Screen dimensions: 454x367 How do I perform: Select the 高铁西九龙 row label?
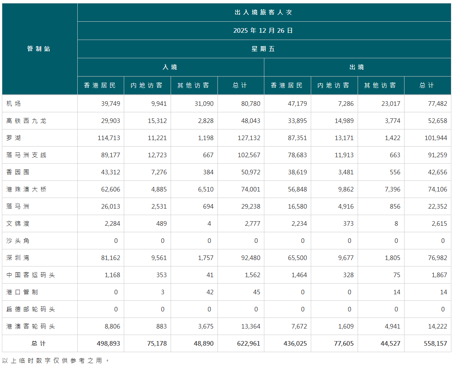coord(26,121)
